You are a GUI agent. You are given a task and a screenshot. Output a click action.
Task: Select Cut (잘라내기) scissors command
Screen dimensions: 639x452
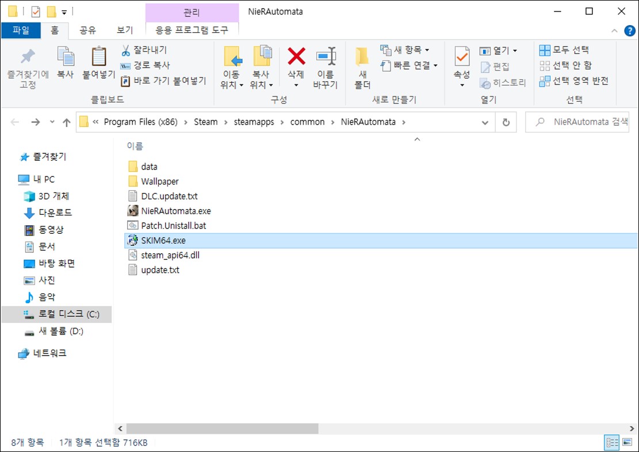tap(144, 50)
